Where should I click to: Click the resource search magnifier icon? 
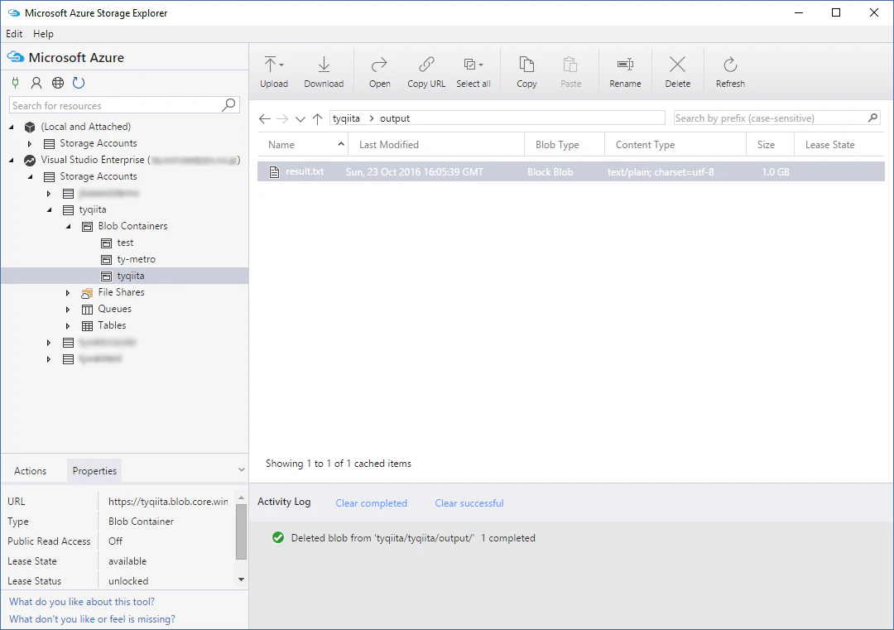(x=228, y=105)
